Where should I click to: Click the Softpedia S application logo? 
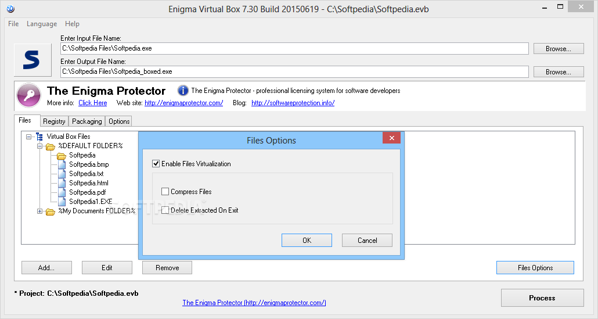[33, 60]
